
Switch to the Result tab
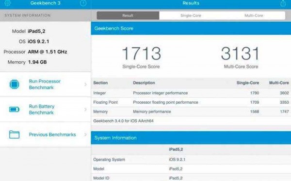pos(128,15)
